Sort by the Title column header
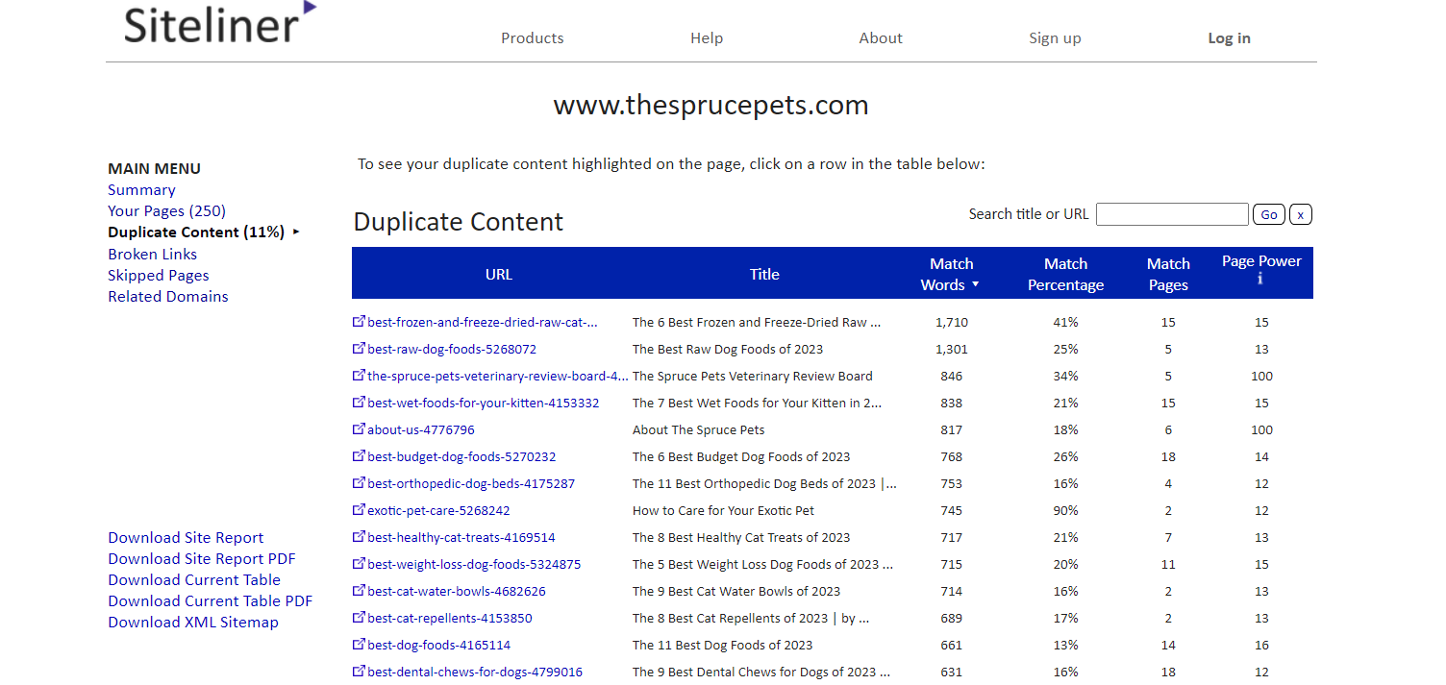The width and height of the screenshot is (1446, 685). click(x=764, y=275)
